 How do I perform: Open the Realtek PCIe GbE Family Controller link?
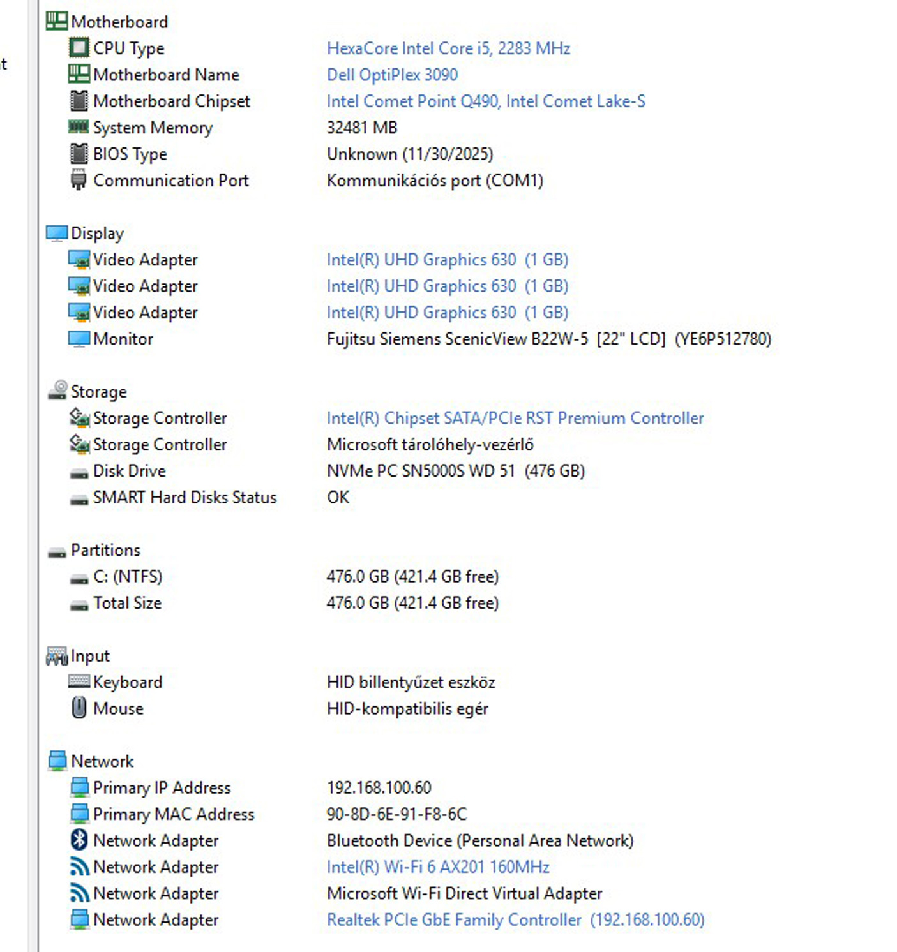pos(516,919)
